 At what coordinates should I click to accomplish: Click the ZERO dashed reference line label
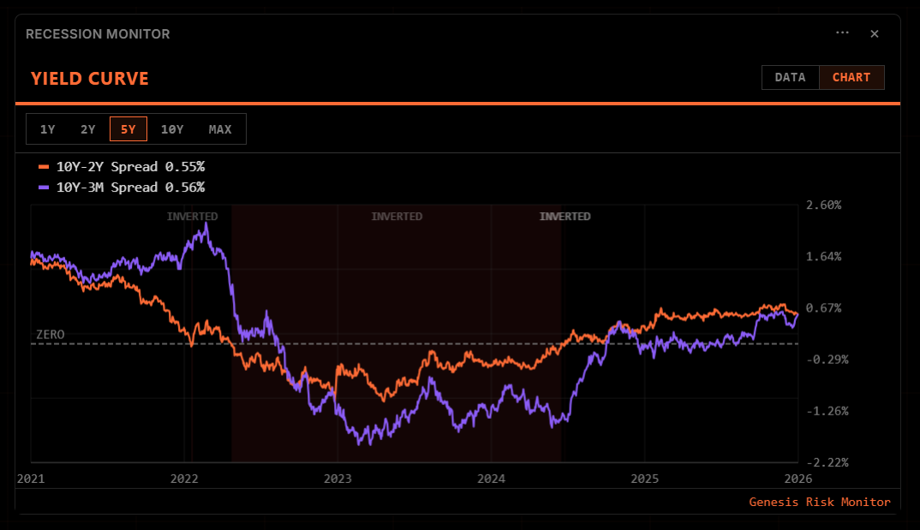[x=49, y=335]
